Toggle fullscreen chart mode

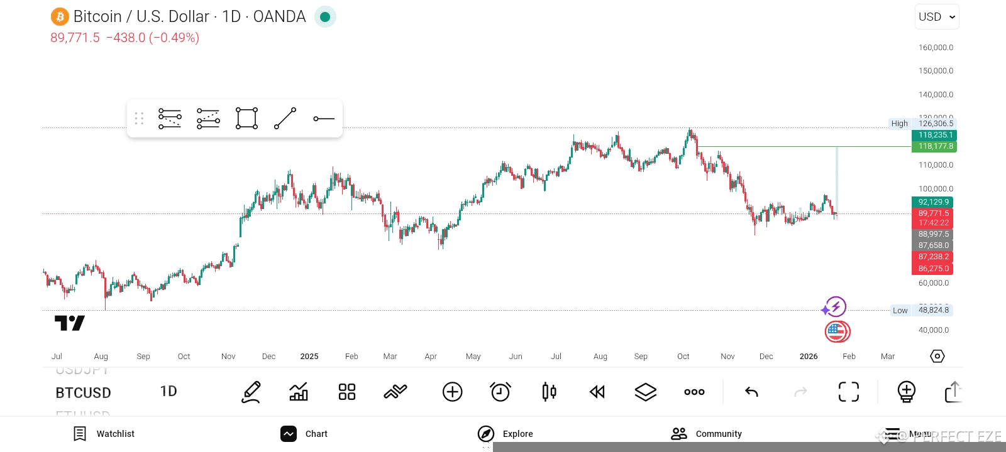click(x=848, y=392)
